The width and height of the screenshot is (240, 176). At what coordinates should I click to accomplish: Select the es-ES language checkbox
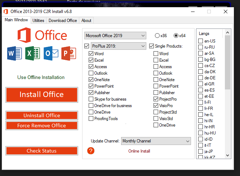200,90
